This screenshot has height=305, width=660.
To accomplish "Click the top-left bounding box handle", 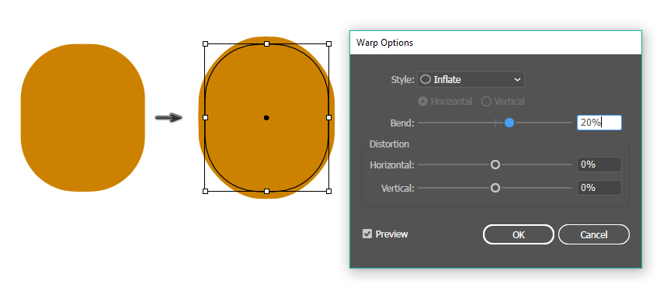I will pyautogui.click(x=206, y=43).
